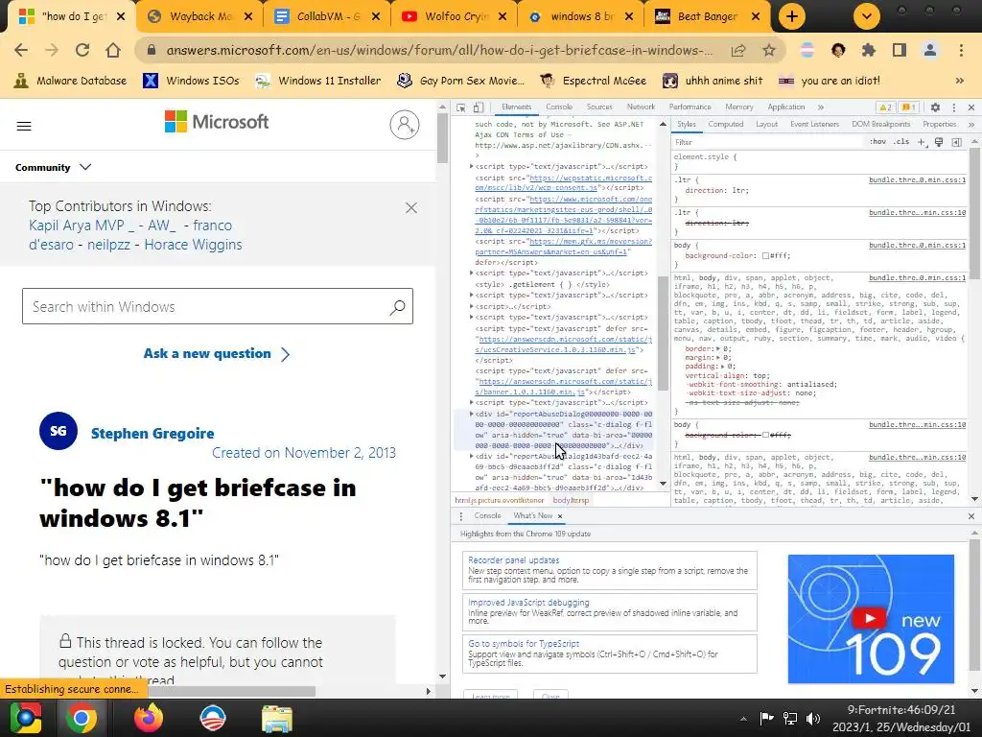The height and width of the screenshot is (737, 982).
Task: Expand the reportAbuseDialog00000000 div node
Action: tap(472, 414)
